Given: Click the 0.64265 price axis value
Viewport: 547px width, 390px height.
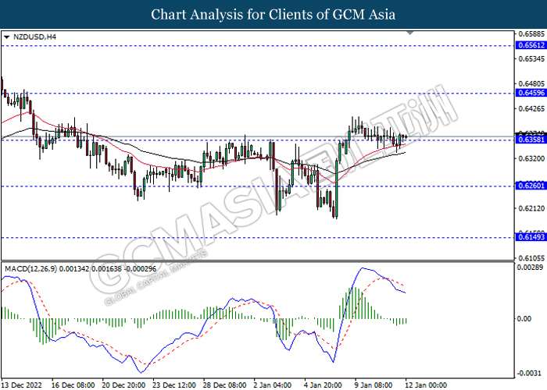Looking at the screenshot, I should [531, 108].
